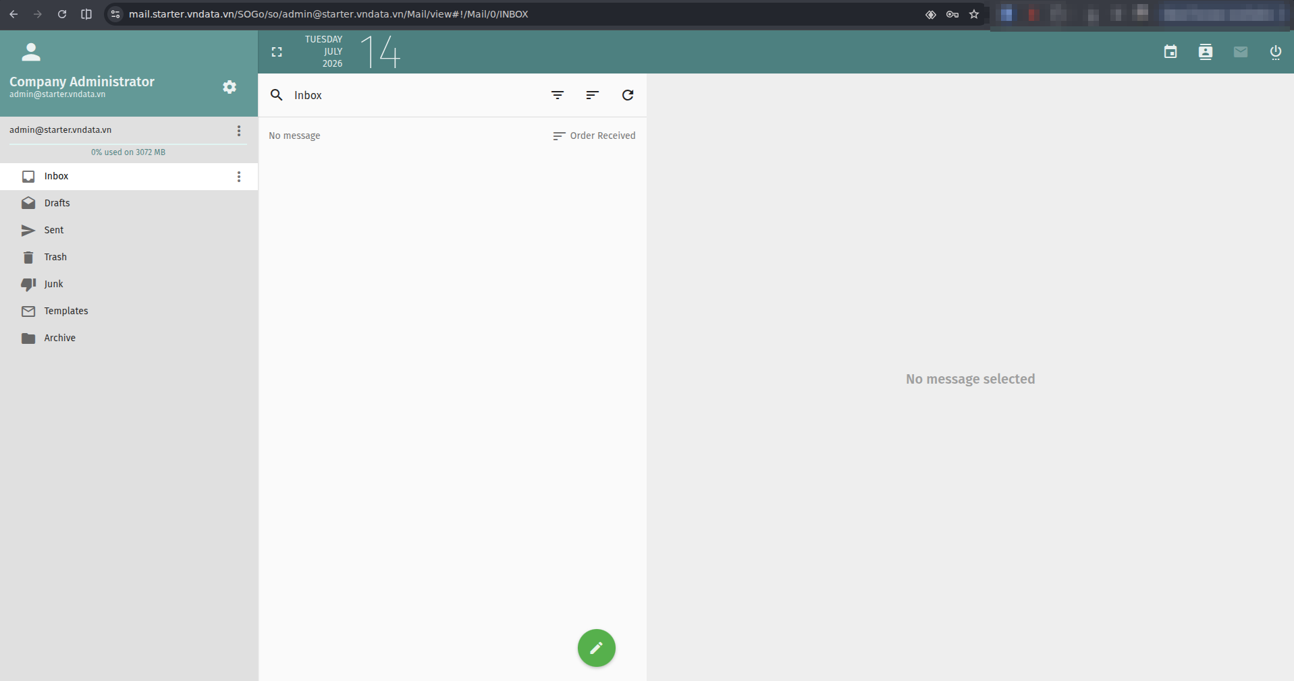Click the Sent paper-plane icon
The height and width of the screenshot is (681, 1294).
tap(28, 231)
